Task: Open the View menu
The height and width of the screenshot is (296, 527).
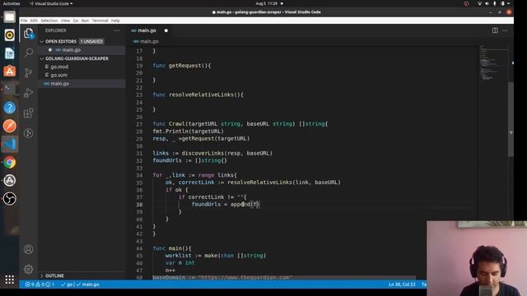Action: click(65, 21)
